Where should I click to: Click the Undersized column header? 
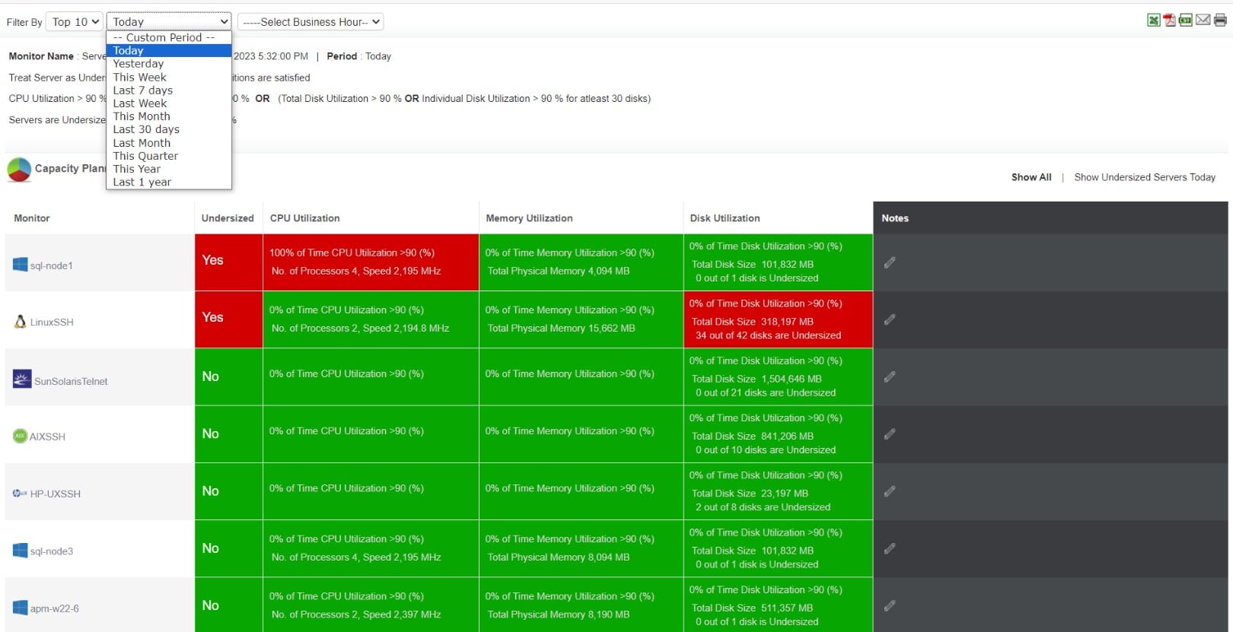[228, 218]
